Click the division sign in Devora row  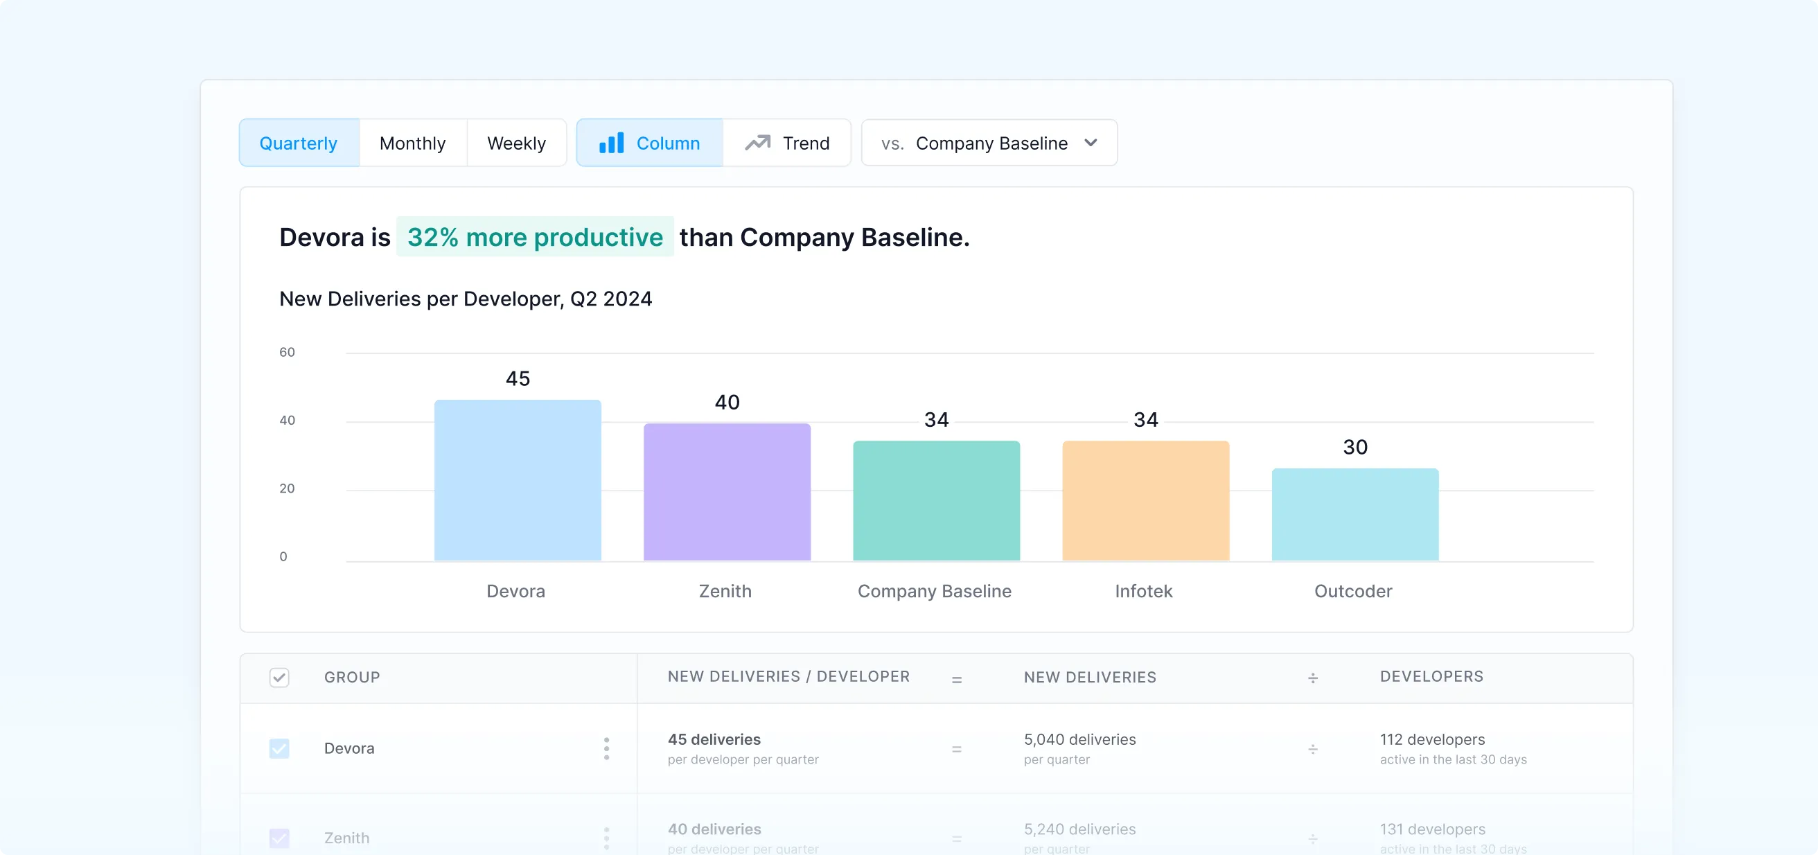[x=1313, y=748]
